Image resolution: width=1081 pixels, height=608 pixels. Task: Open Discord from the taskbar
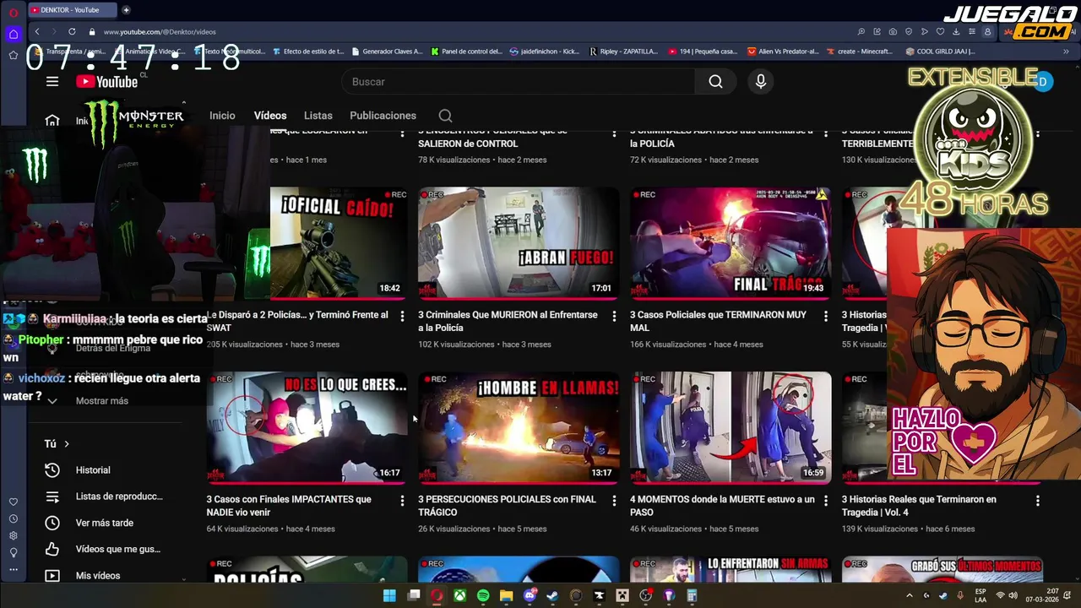pos(530,595)
